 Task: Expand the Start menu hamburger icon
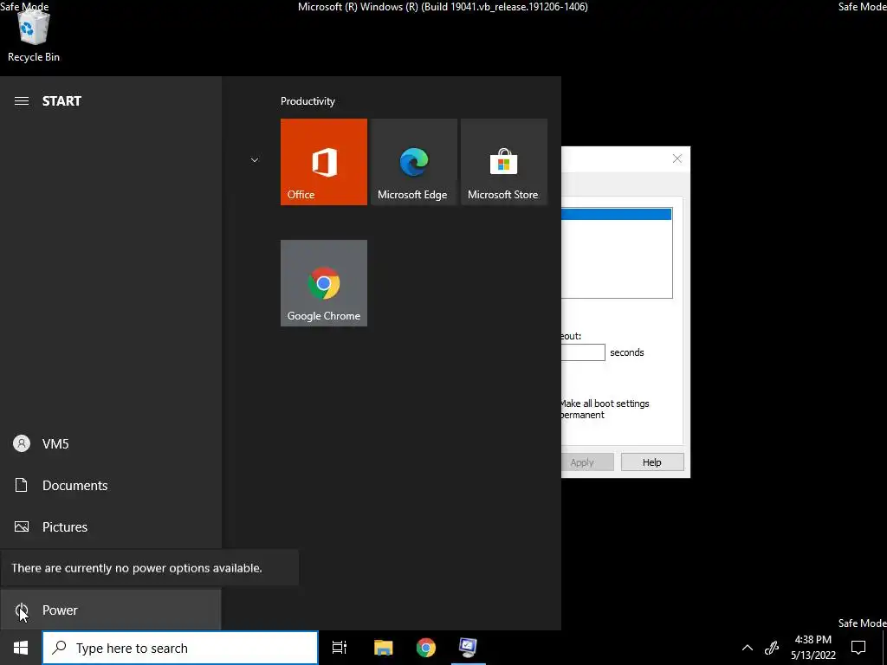pyautogui.click(x=22, y=101)
